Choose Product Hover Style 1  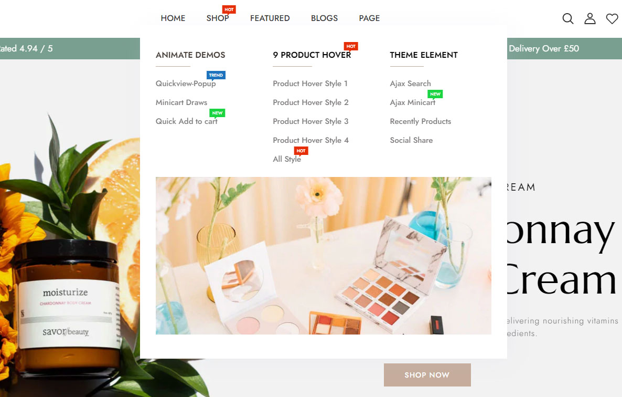(310, 83)
